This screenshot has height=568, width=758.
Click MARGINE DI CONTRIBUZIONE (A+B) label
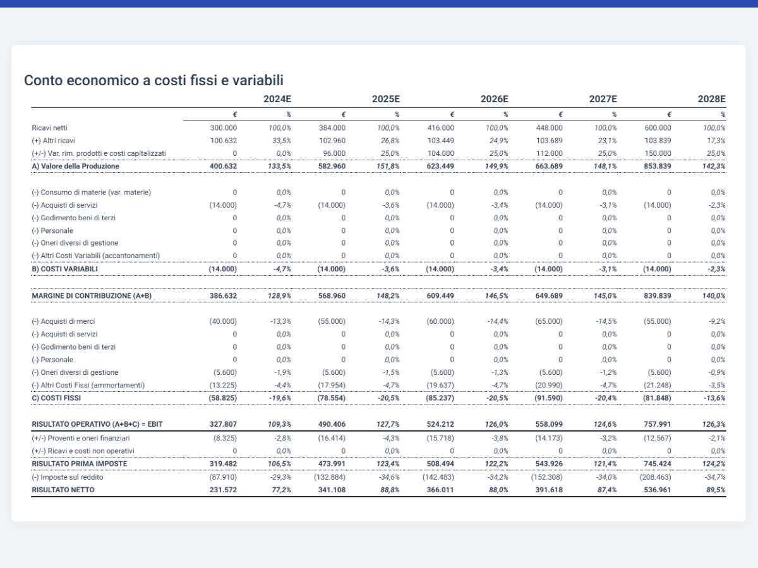92,295
